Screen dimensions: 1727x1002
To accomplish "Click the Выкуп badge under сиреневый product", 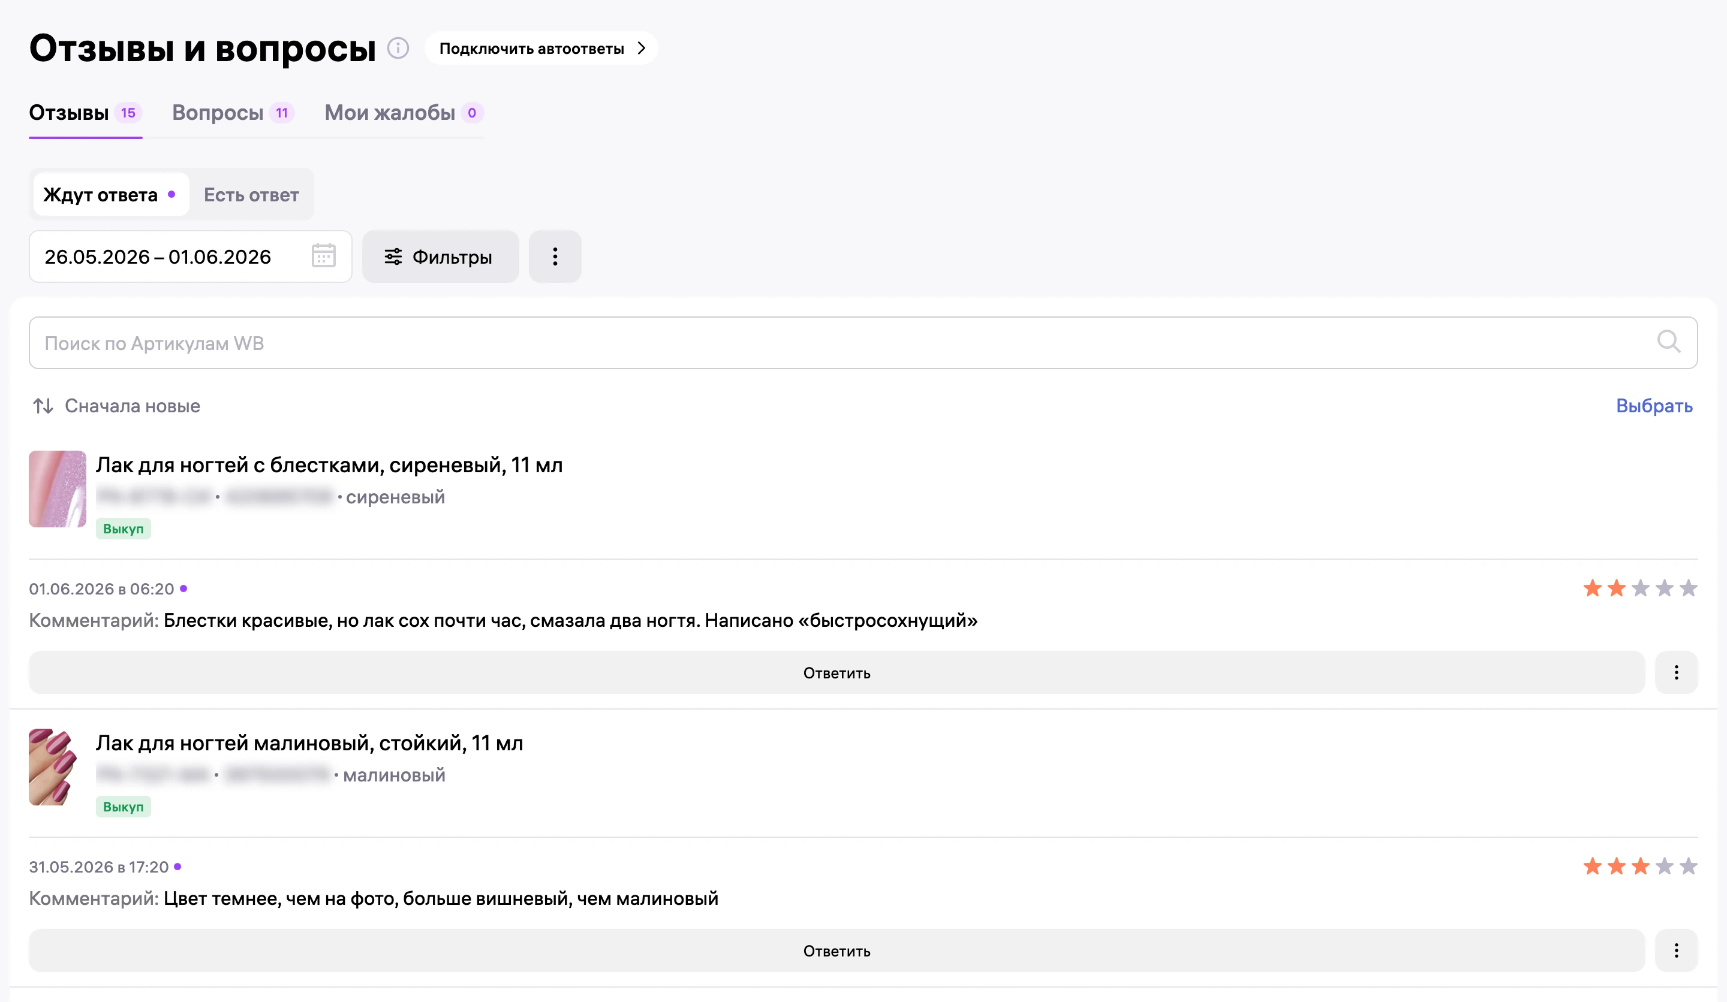I will tap(124, 529).
